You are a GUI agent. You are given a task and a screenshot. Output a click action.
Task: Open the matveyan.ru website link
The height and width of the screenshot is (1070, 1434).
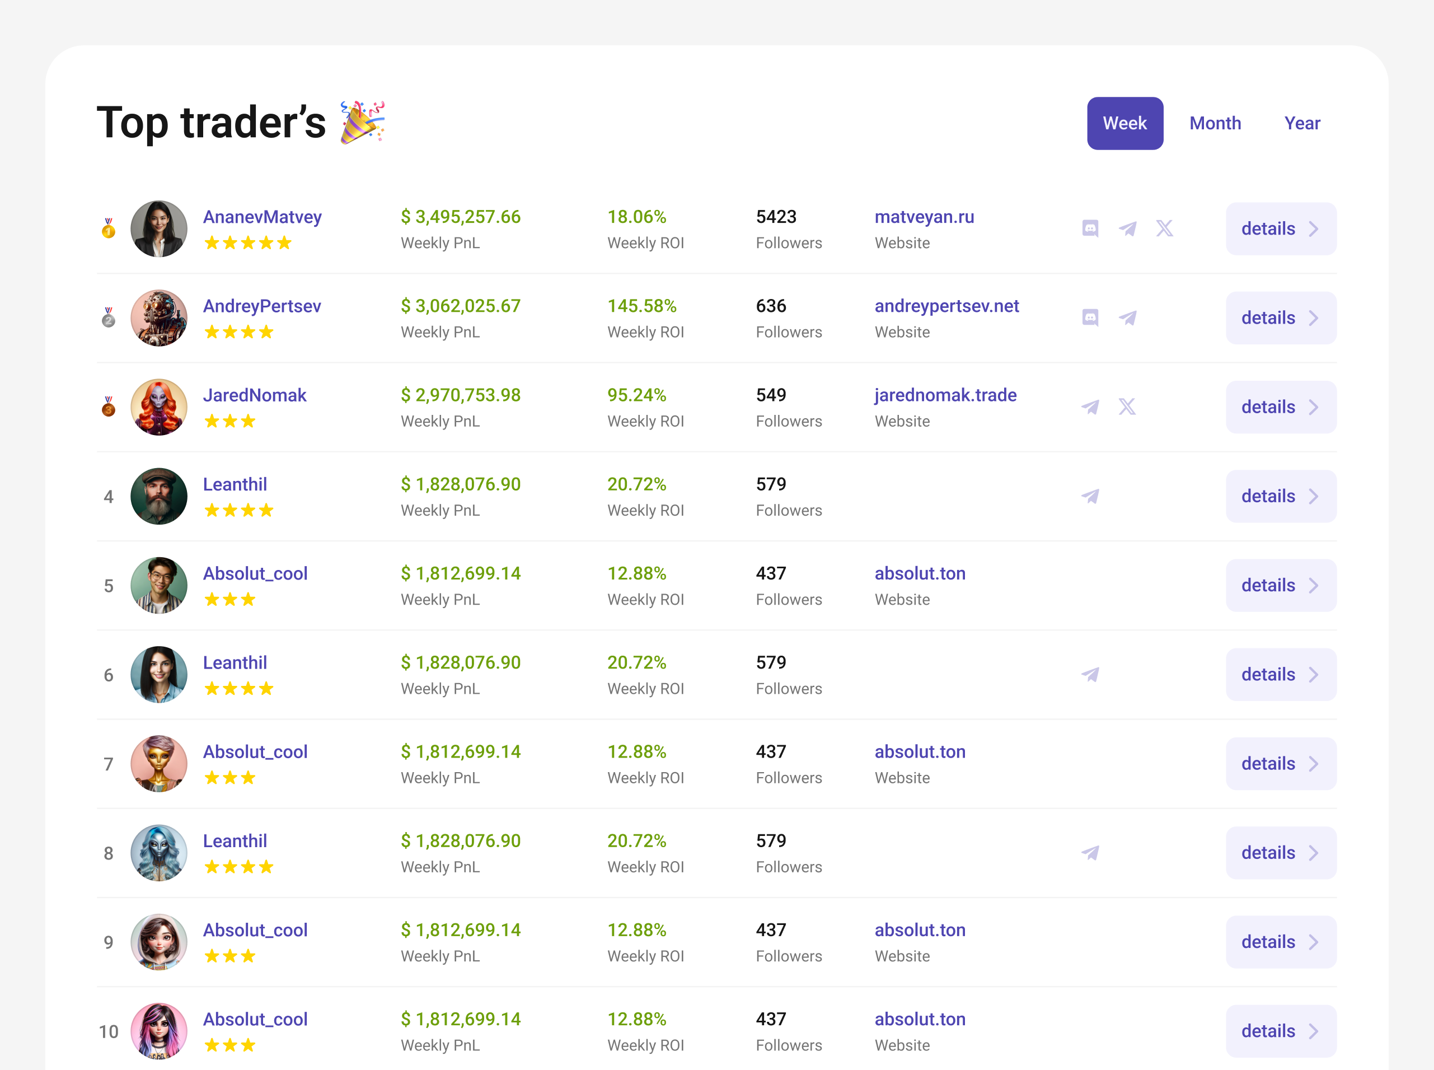coord(925,217)
